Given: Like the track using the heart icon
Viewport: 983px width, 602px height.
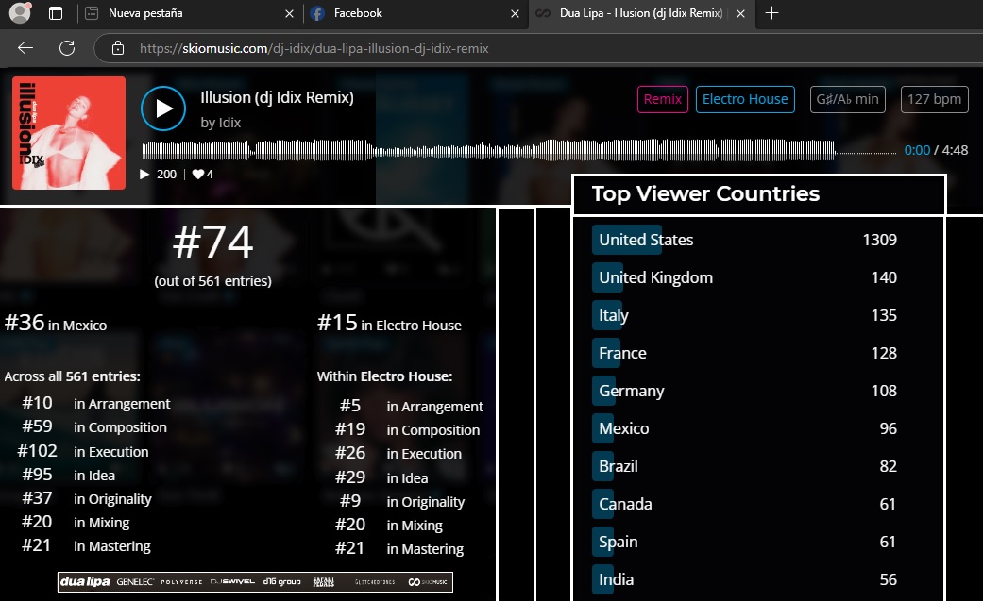Looking at the screenshot, I should click(198, 175).
